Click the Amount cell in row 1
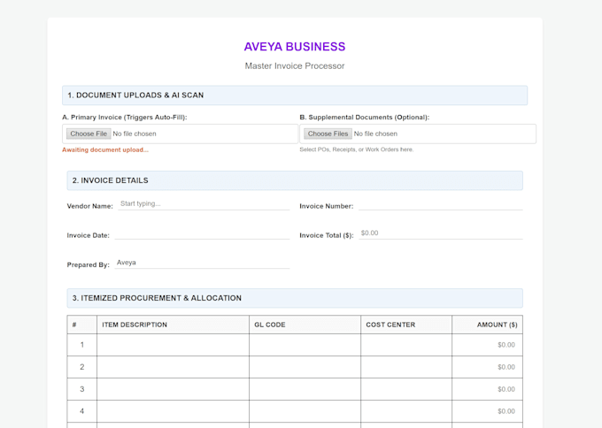Image resolution: width=602 pixels, height=428 pixels. [x=487, y=345]
